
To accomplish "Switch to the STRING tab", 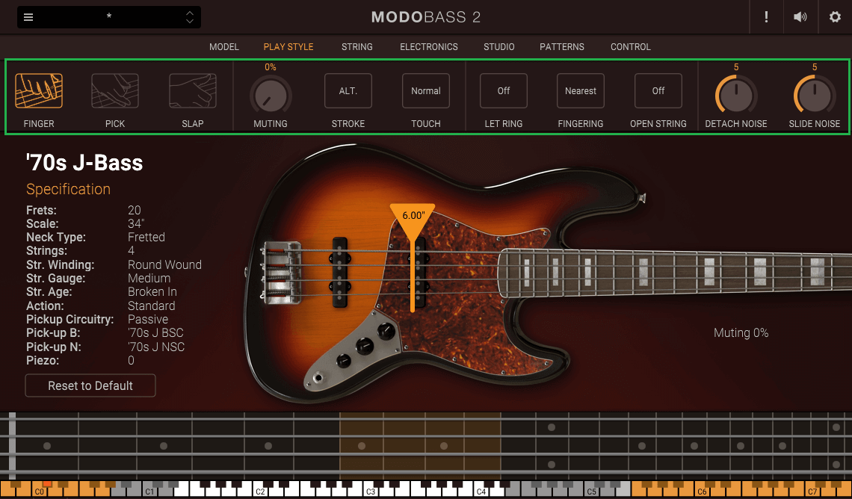I will [357, 47].
